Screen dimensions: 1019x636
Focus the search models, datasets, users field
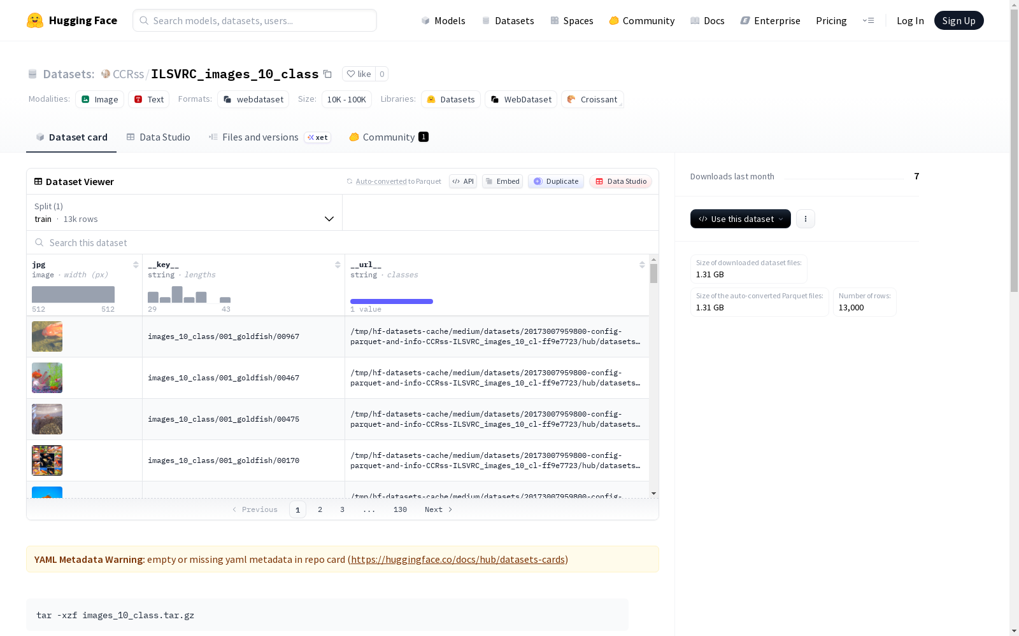[x=255, y=20]
